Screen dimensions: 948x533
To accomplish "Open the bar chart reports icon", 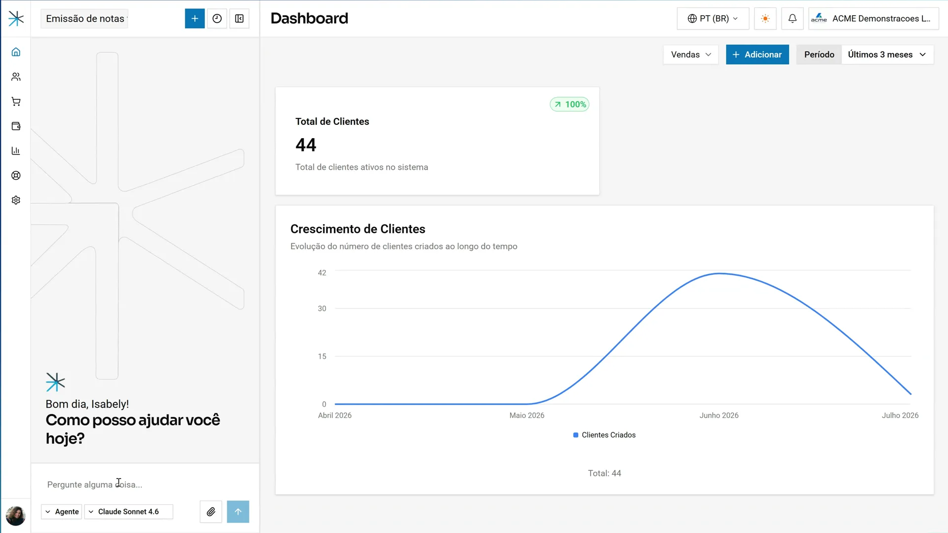I will point(16,151).
